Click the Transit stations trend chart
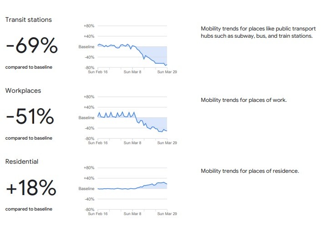The height and width of the screenshot is (226, 330). (x=132, y=47)
